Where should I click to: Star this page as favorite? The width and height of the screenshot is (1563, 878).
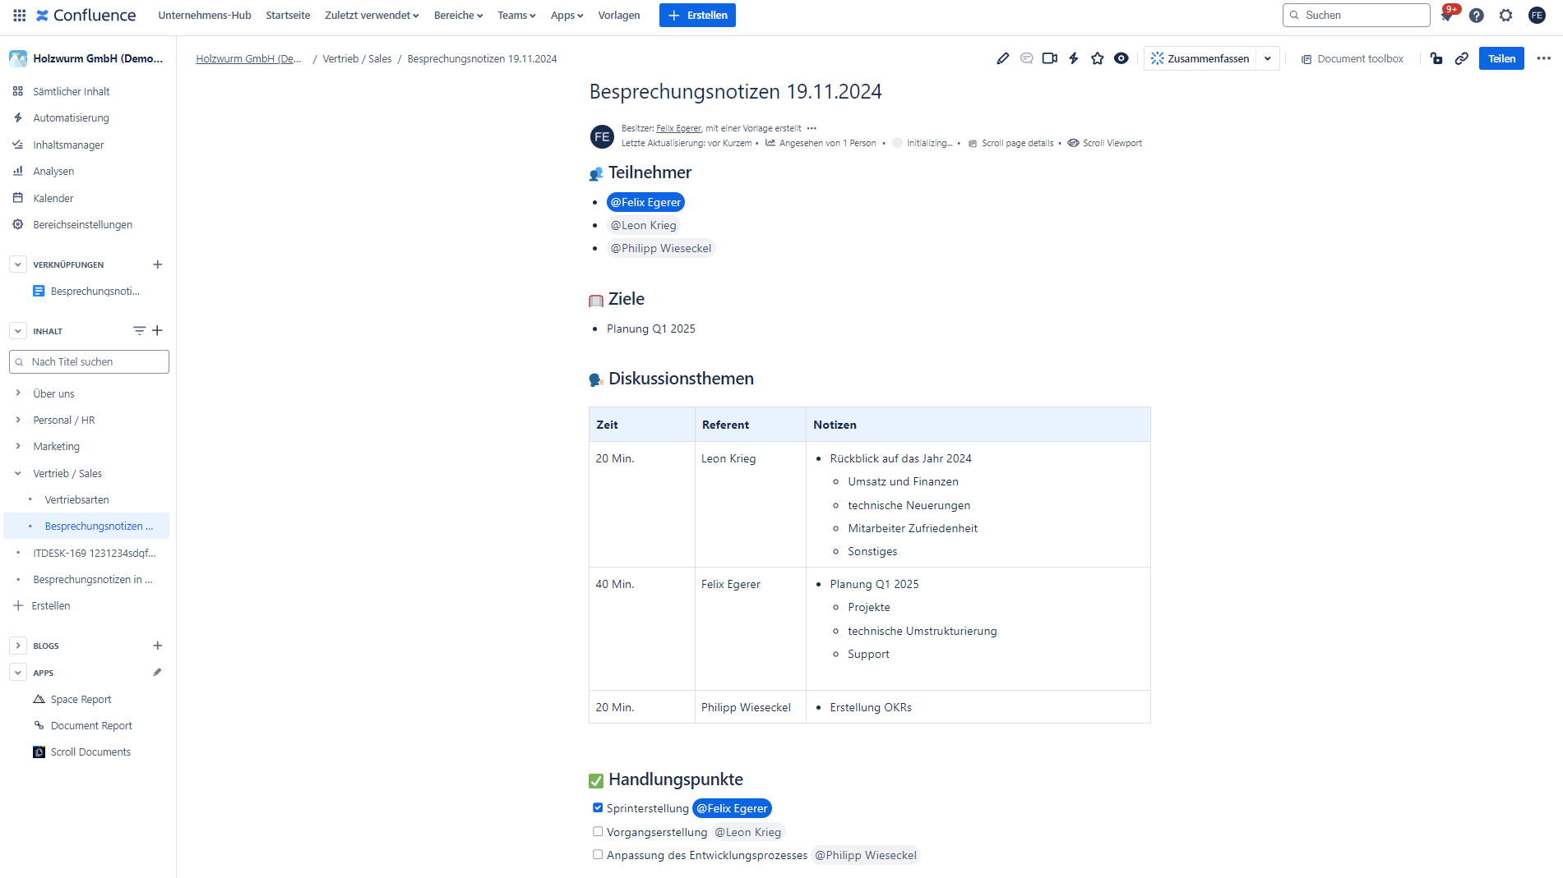[1098, 58]
